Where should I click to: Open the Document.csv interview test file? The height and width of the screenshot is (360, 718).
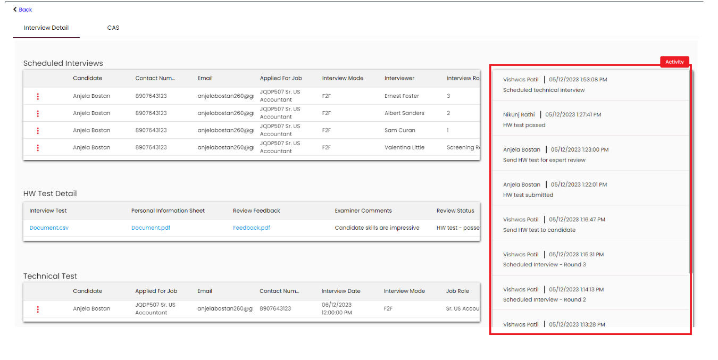point(49,228)
